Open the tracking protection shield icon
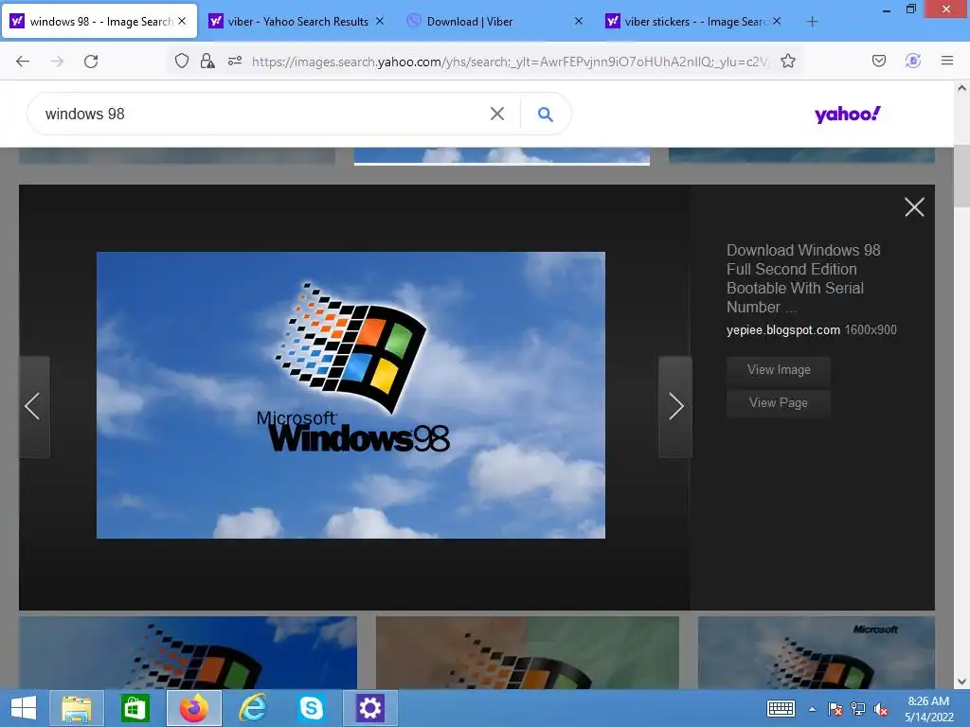Screen dimensions: 970x727 pos(181,61)
